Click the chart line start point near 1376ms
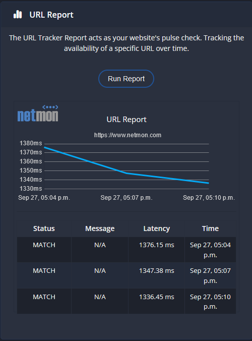This screenshot has height=341, width=252. pyautogui.click(x=45, y=147)
